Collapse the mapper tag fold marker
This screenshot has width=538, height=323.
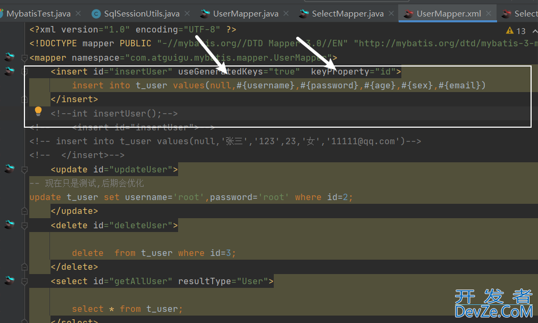[24, 57]
